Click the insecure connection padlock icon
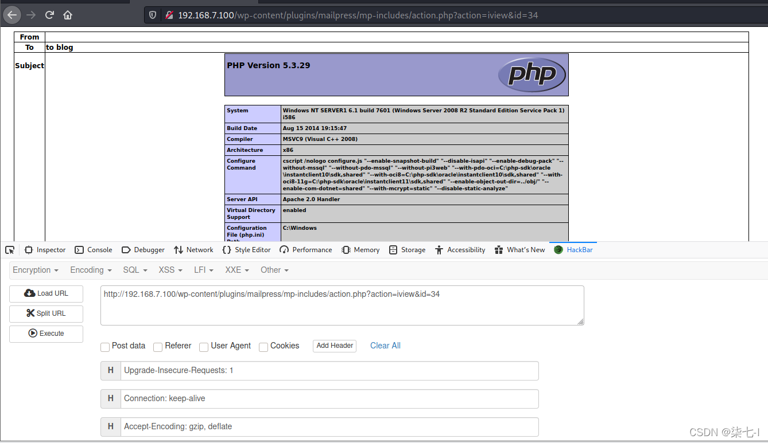Viewport: 768px width, 443px height. (x=169, y=15)
